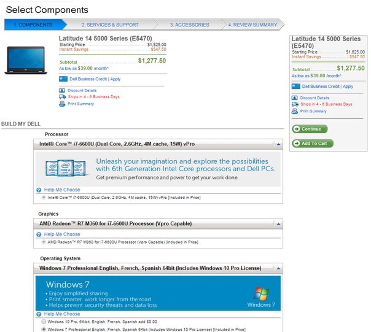
Task: Go to 2. Services & Support step
Action: tap(110, 25)
